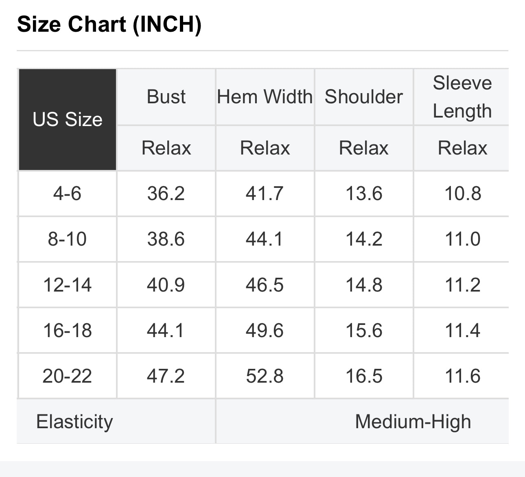525x477 pixels.
Task: Click the 8-10 size row label
Action: pyautogui.click(x=68, y=239)
